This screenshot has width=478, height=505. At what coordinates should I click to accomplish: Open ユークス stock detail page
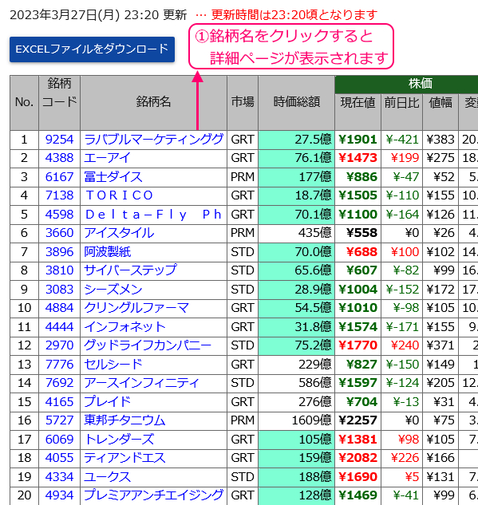[x=107, y=476]
